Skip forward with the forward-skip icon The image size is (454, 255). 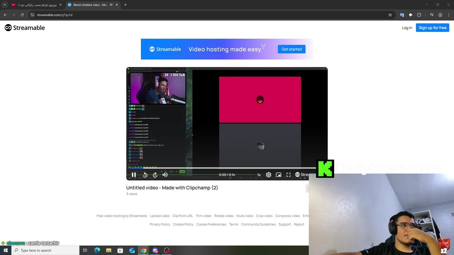click(155, 175)
